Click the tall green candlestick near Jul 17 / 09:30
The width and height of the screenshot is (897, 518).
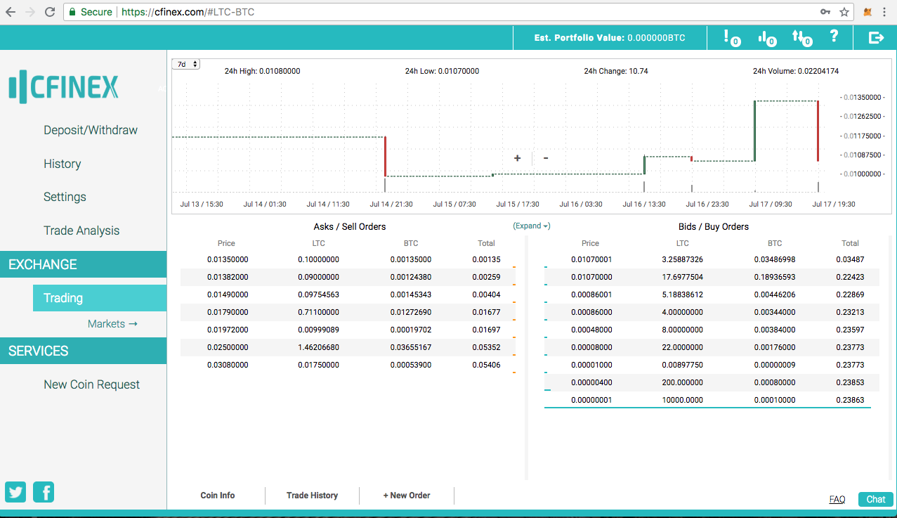[754, 131]
